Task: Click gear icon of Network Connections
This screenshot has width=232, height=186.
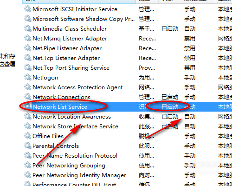Action: pos(28,97)
